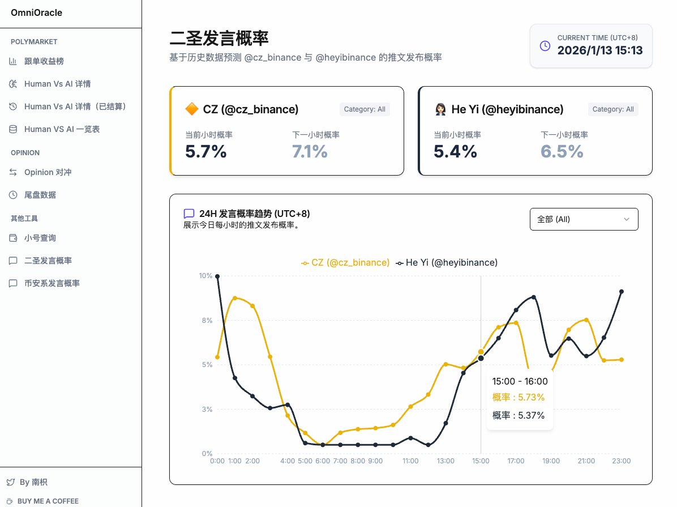Click the bar chart icon beside 跟单收益榜
Viewport: 677px width, 507px height.
(13, 61)
